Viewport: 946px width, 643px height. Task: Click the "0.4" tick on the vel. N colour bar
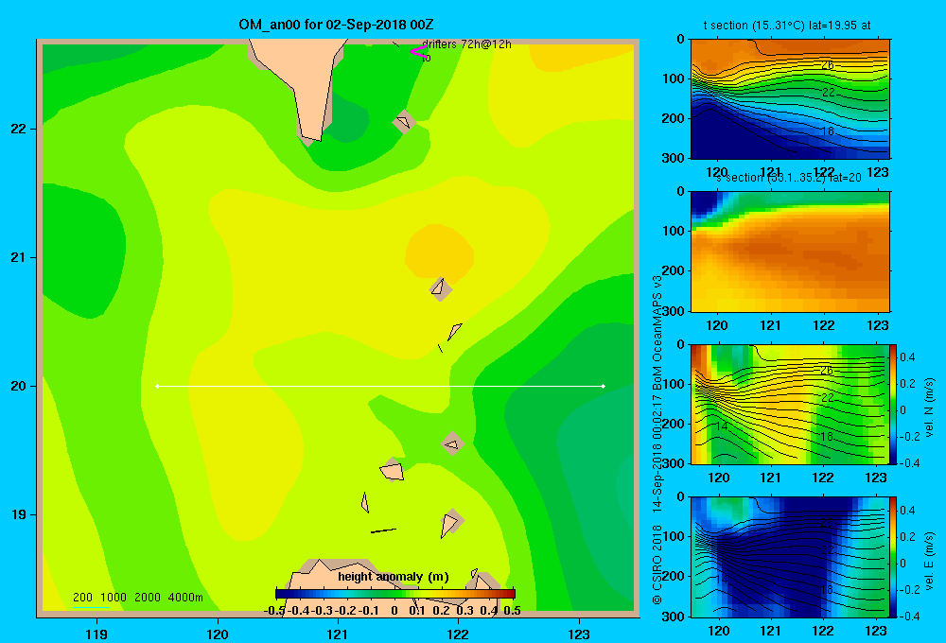click(907, 357)
